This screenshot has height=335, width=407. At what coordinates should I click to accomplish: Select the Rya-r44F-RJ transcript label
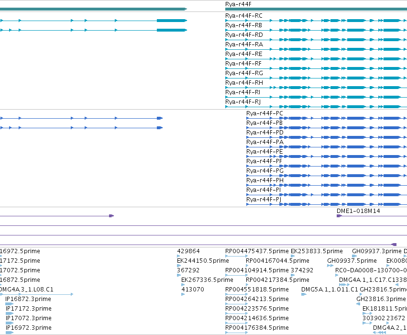(243, 102)
